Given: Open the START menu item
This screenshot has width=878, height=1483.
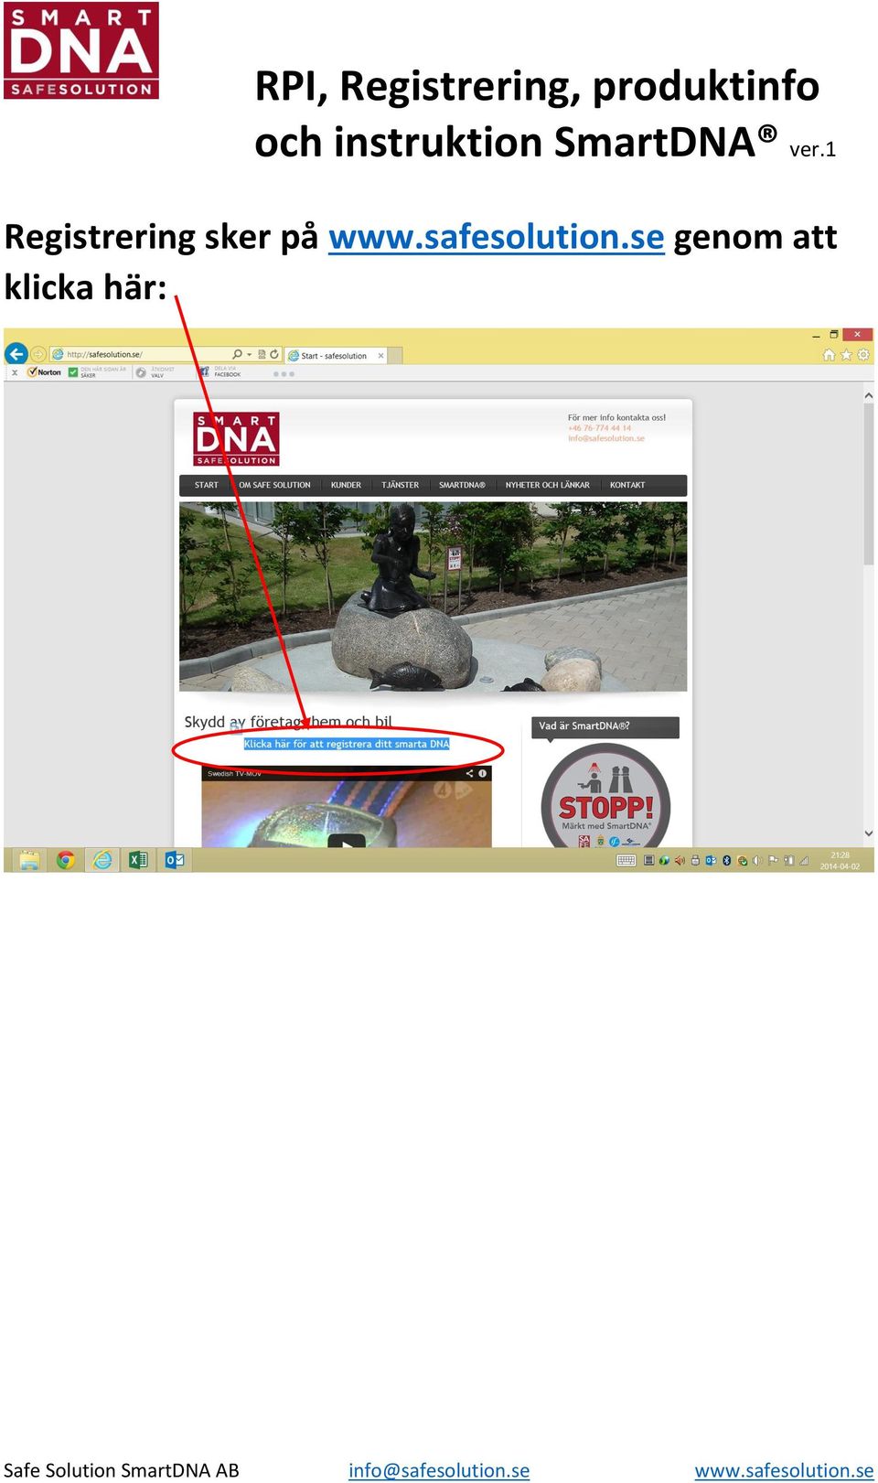Looking at the screenshot, I should (207, 485).
